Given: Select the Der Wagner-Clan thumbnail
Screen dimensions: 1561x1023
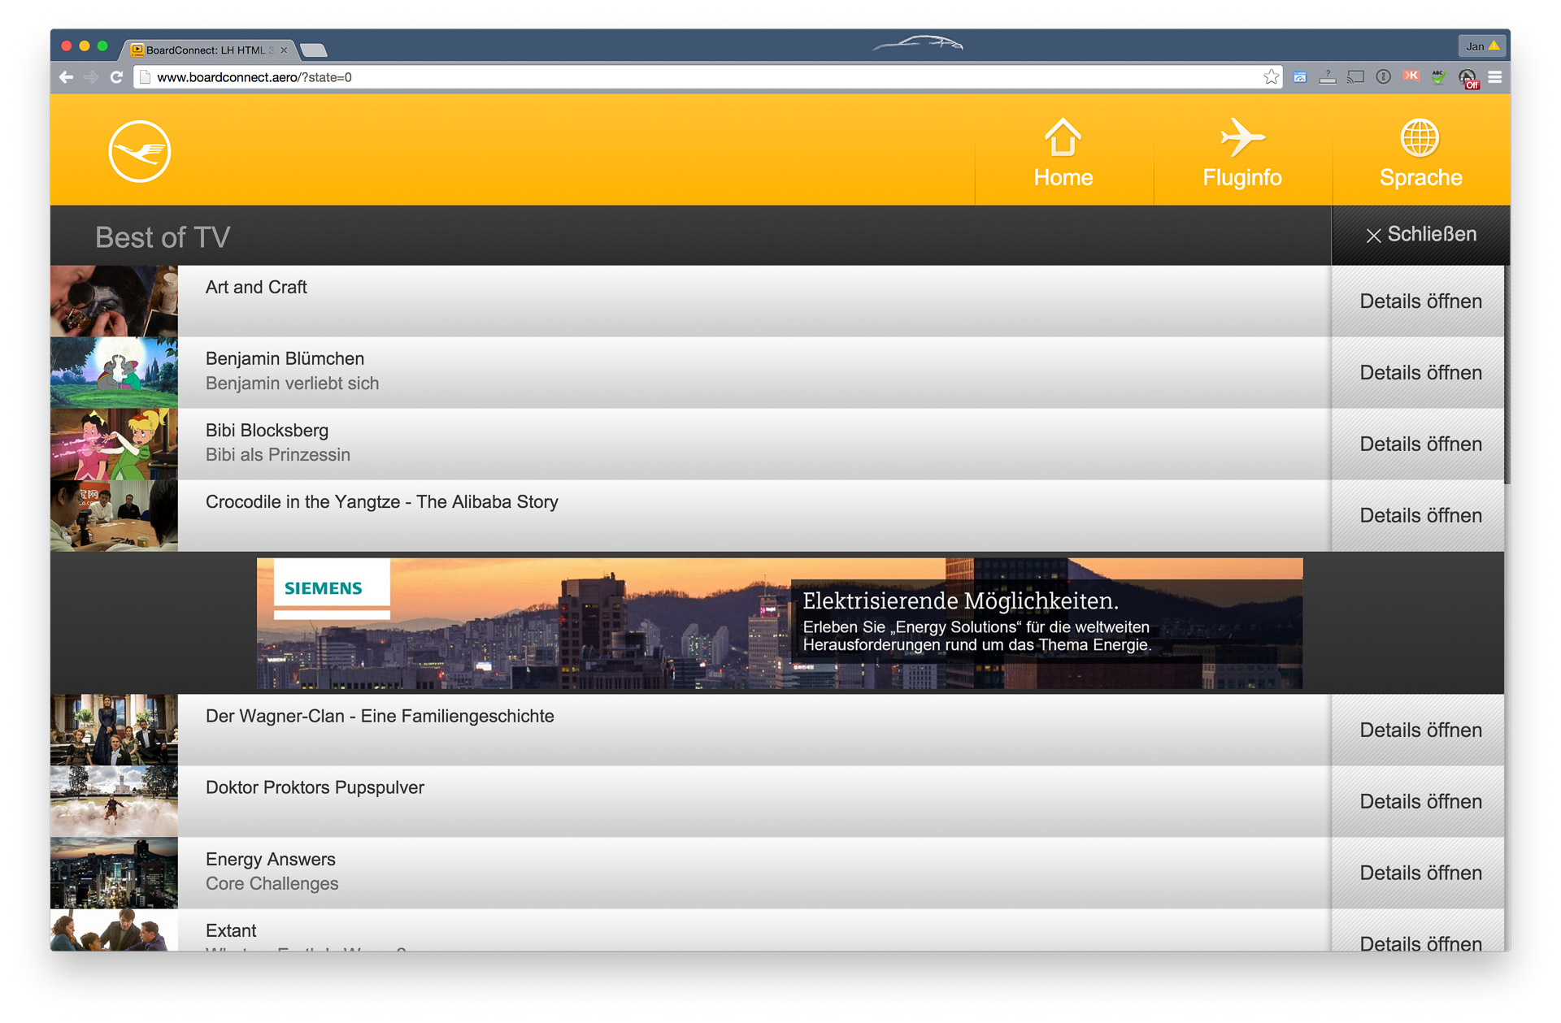Looking at the screenshot, I should [x=114, y=730].
